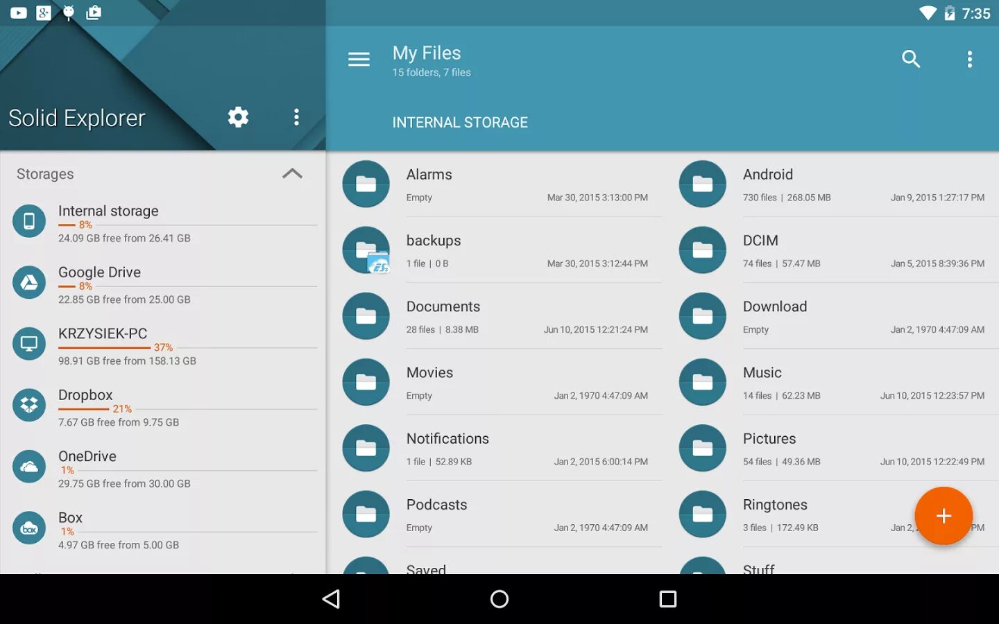Open the Notifications folder

click(495, 448)
